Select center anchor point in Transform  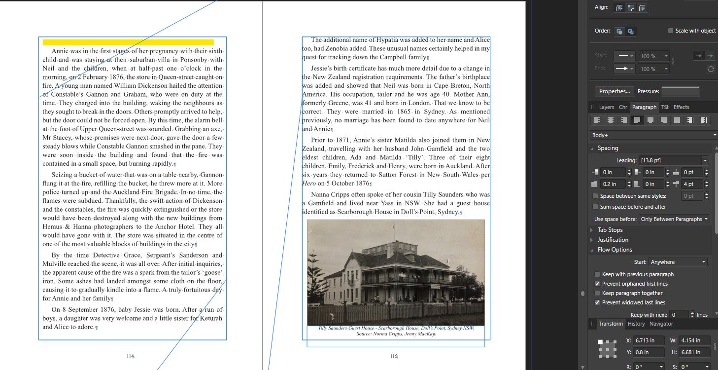tap(608, 349)
